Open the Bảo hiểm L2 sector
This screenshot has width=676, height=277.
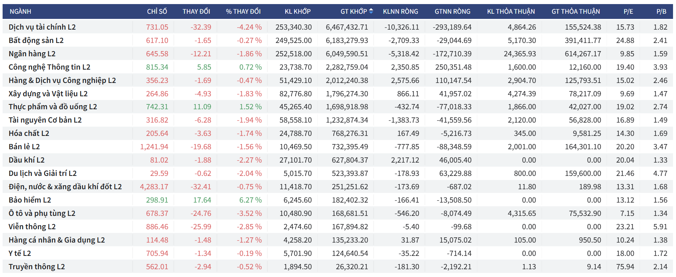click(x=30, y=200)
